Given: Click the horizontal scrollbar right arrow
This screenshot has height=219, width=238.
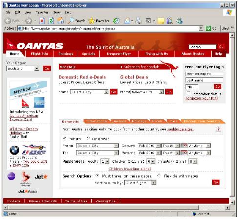Looking at the screenshot, I should (x=227, y=208).
